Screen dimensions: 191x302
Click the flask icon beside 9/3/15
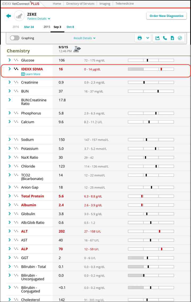click(x=77, y=49)
